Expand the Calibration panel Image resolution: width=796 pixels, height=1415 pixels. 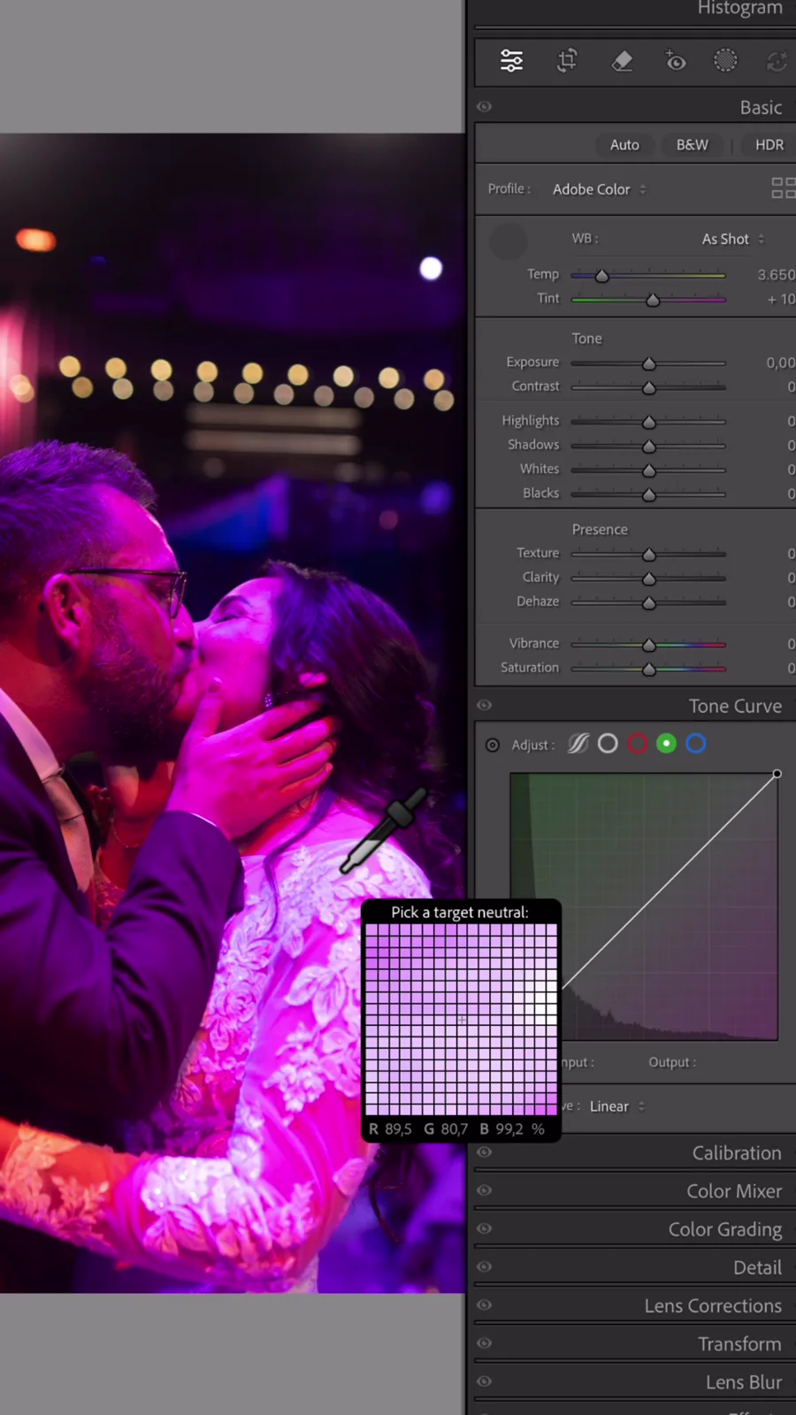pos(737,1152)
